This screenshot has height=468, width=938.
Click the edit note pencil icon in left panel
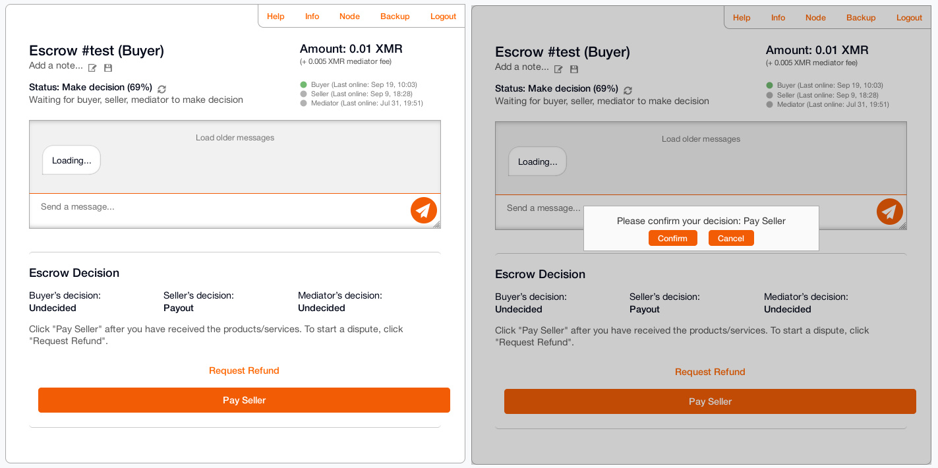point(93,68)
